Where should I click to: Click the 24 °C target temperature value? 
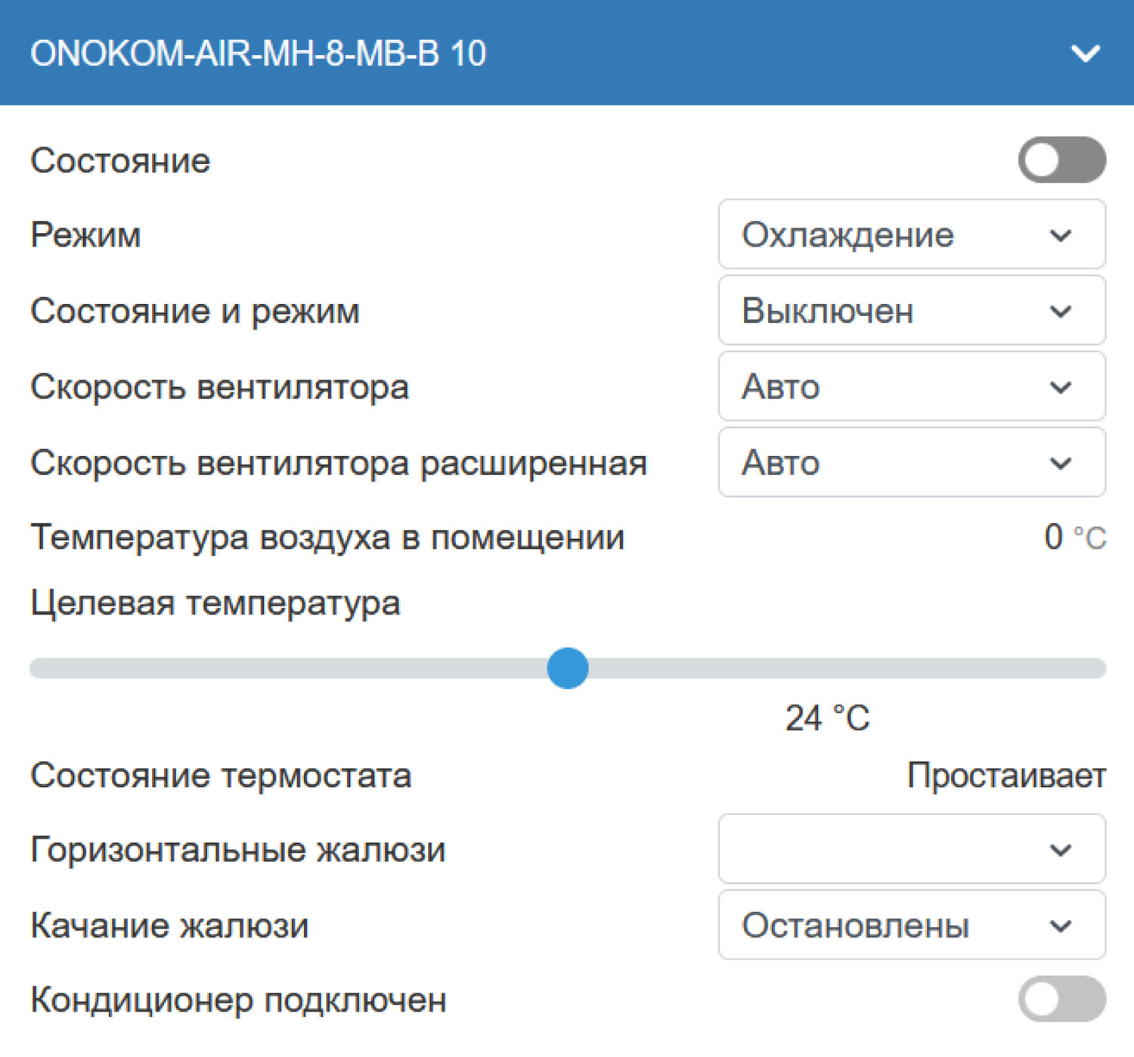click(x=827, y=718)
